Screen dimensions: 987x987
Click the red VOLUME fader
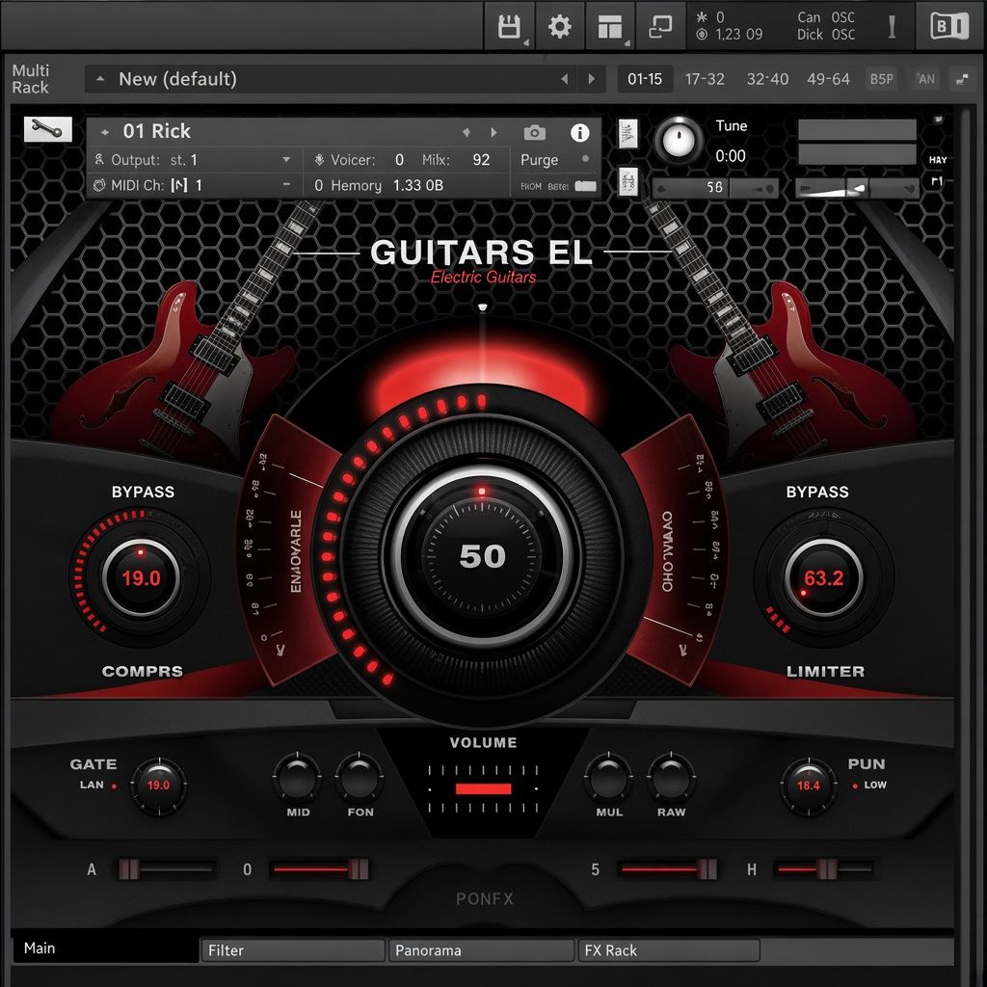484,788
